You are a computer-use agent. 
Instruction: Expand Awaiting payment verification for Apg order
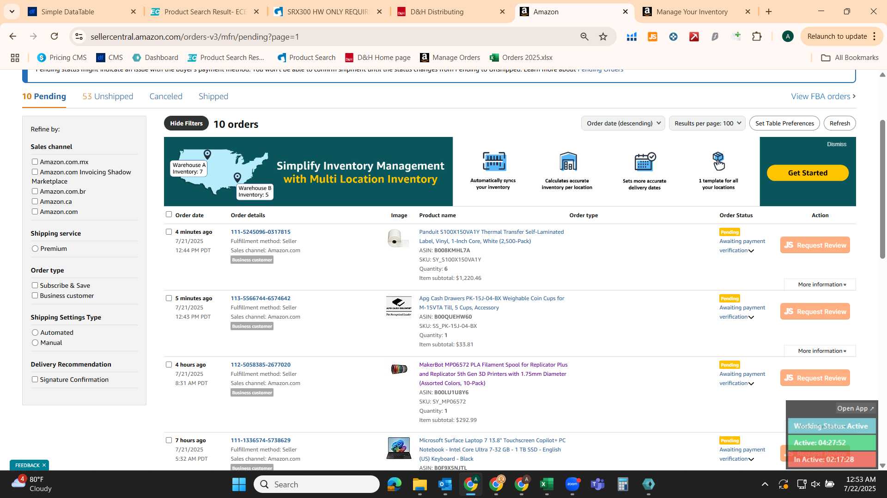[751, 317]
